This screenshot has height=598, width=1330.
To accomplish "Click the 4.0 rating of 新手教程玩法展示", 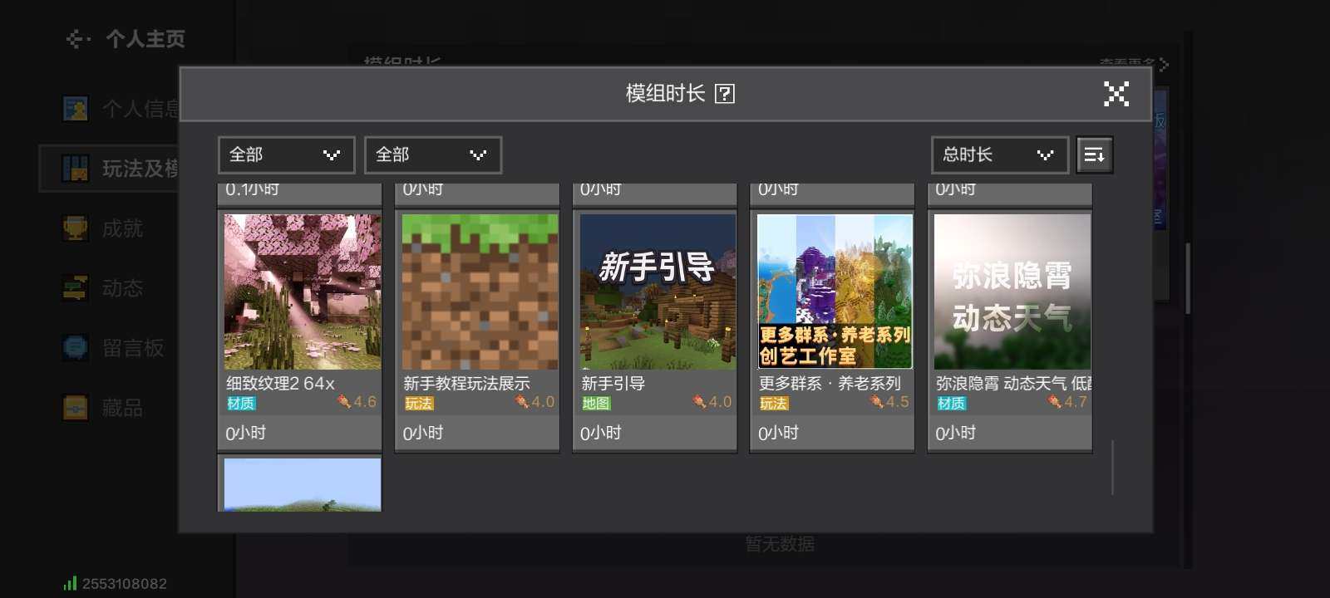I will (534, 402).
